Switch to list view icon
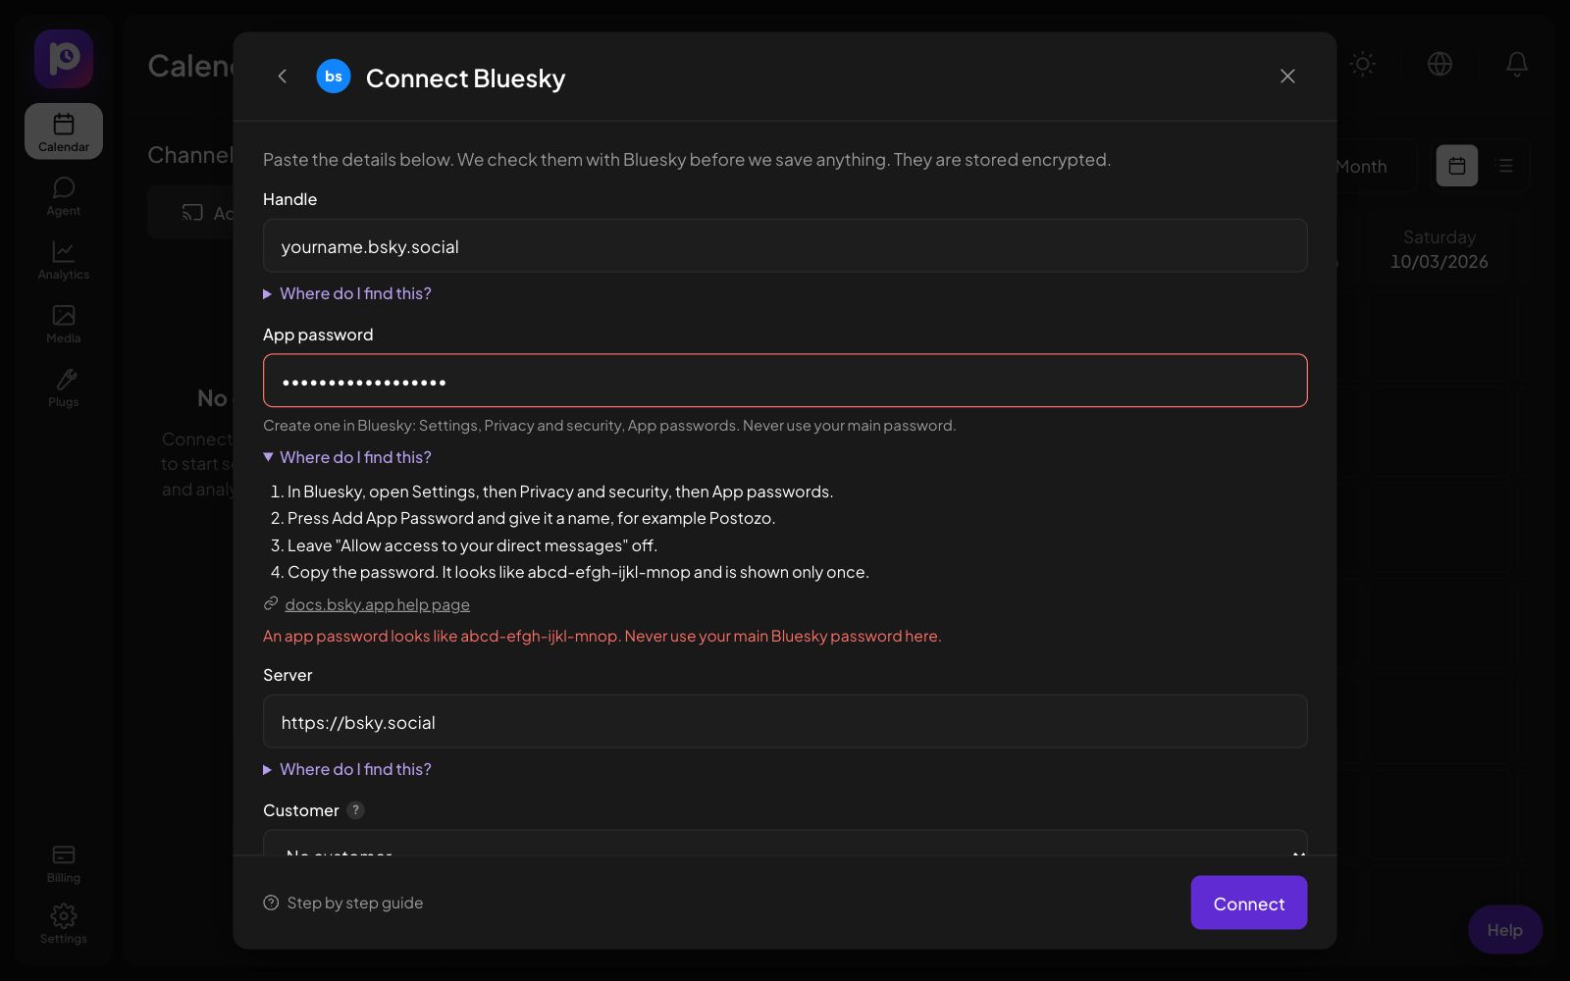 (1505, 166)
